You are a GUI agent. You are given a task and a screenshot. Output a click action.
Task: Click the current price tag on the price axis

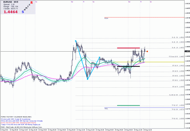tap(187, 51)
